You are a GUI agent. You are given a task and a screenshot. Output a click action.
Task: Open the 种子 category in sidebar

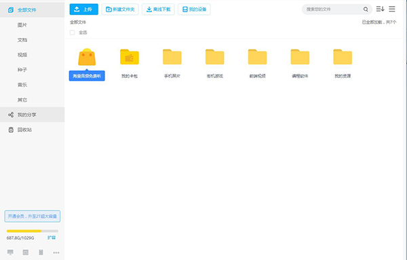click(x=22, y=70)
